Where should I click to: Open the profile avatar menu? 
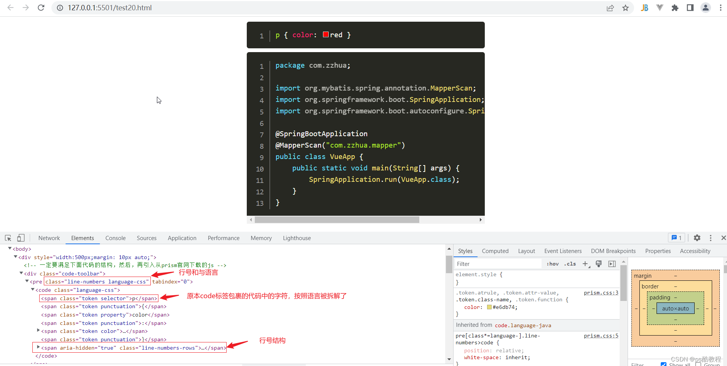(x=706, y=8)
